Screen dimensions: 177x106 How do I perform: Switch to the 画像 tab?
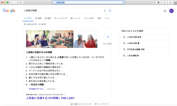point(38,18)
